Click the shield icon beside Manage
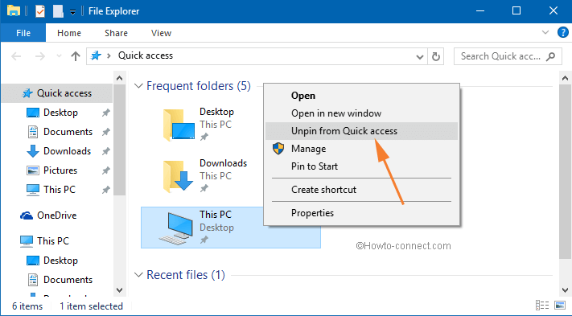 (x=278, y=148)
